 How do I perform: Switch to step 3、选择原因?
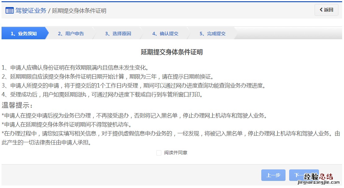(x=118, y=33)
